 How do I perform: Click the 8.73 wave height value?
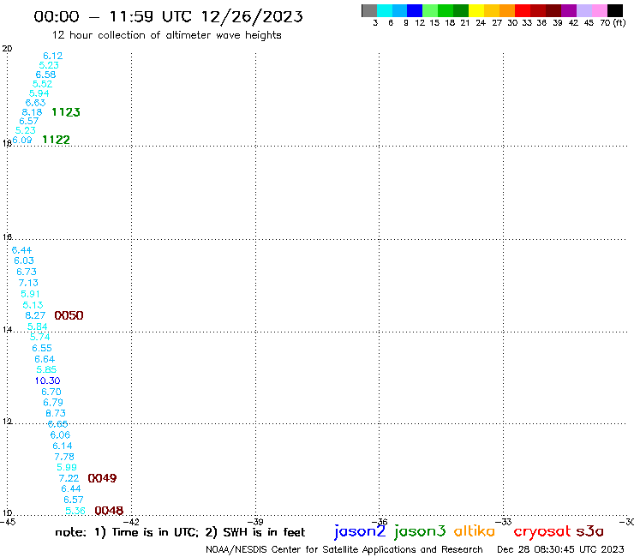56,413
